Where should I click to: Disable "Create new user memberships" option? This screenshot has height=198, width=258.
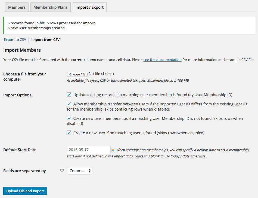(x=69, y=118)
